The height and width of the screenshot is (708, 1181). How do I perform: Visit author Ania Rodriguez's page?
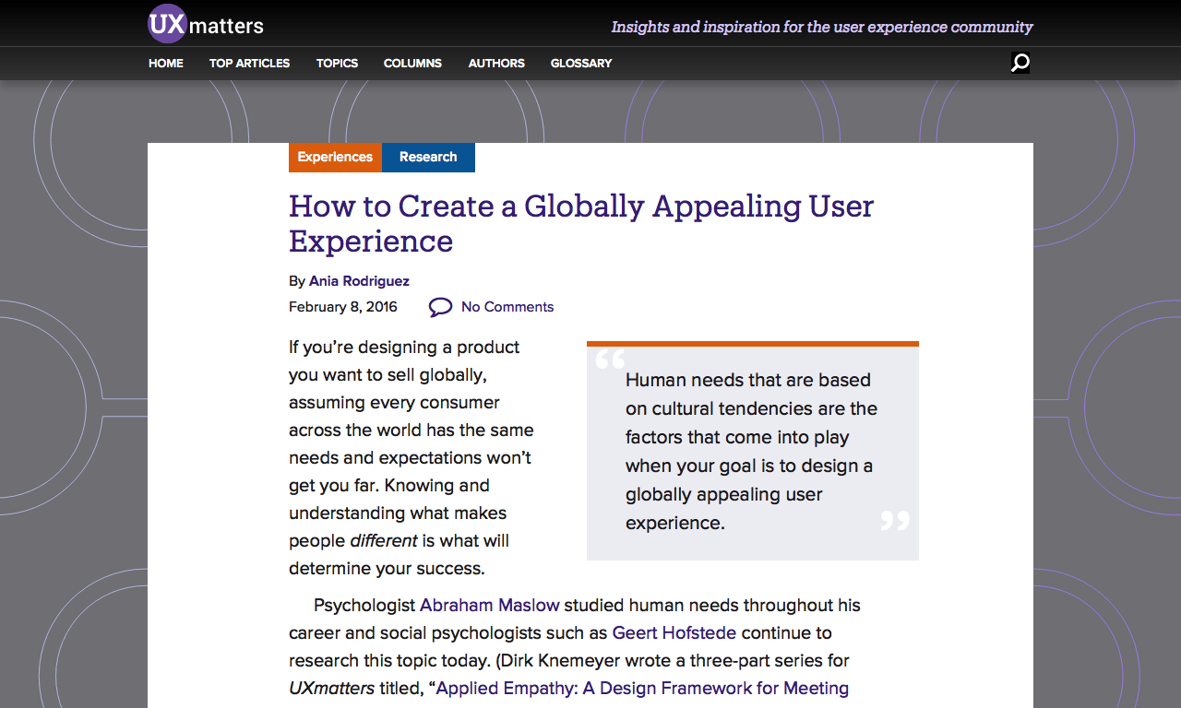(359, 281)
